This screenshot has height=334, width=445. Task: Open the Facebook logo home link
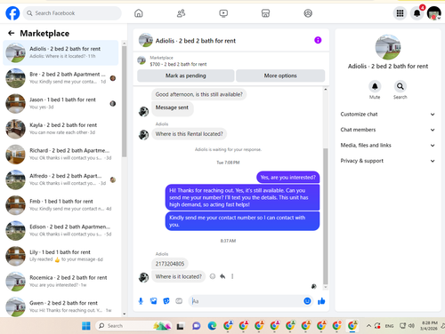point(12,13)
